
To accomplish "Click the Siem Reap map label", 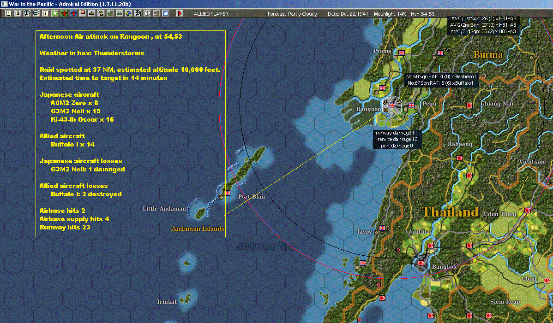I will pos(505,301).
